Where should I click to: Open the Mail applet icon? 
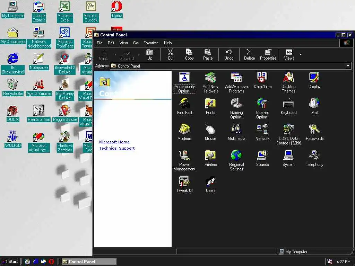coord(314,106)
